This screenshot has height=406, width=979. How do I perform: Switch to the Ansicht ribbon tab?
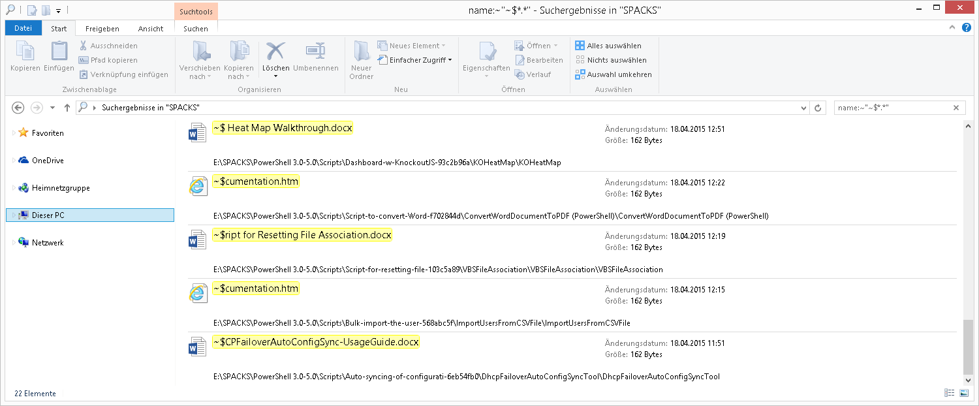tap(151, 28)
